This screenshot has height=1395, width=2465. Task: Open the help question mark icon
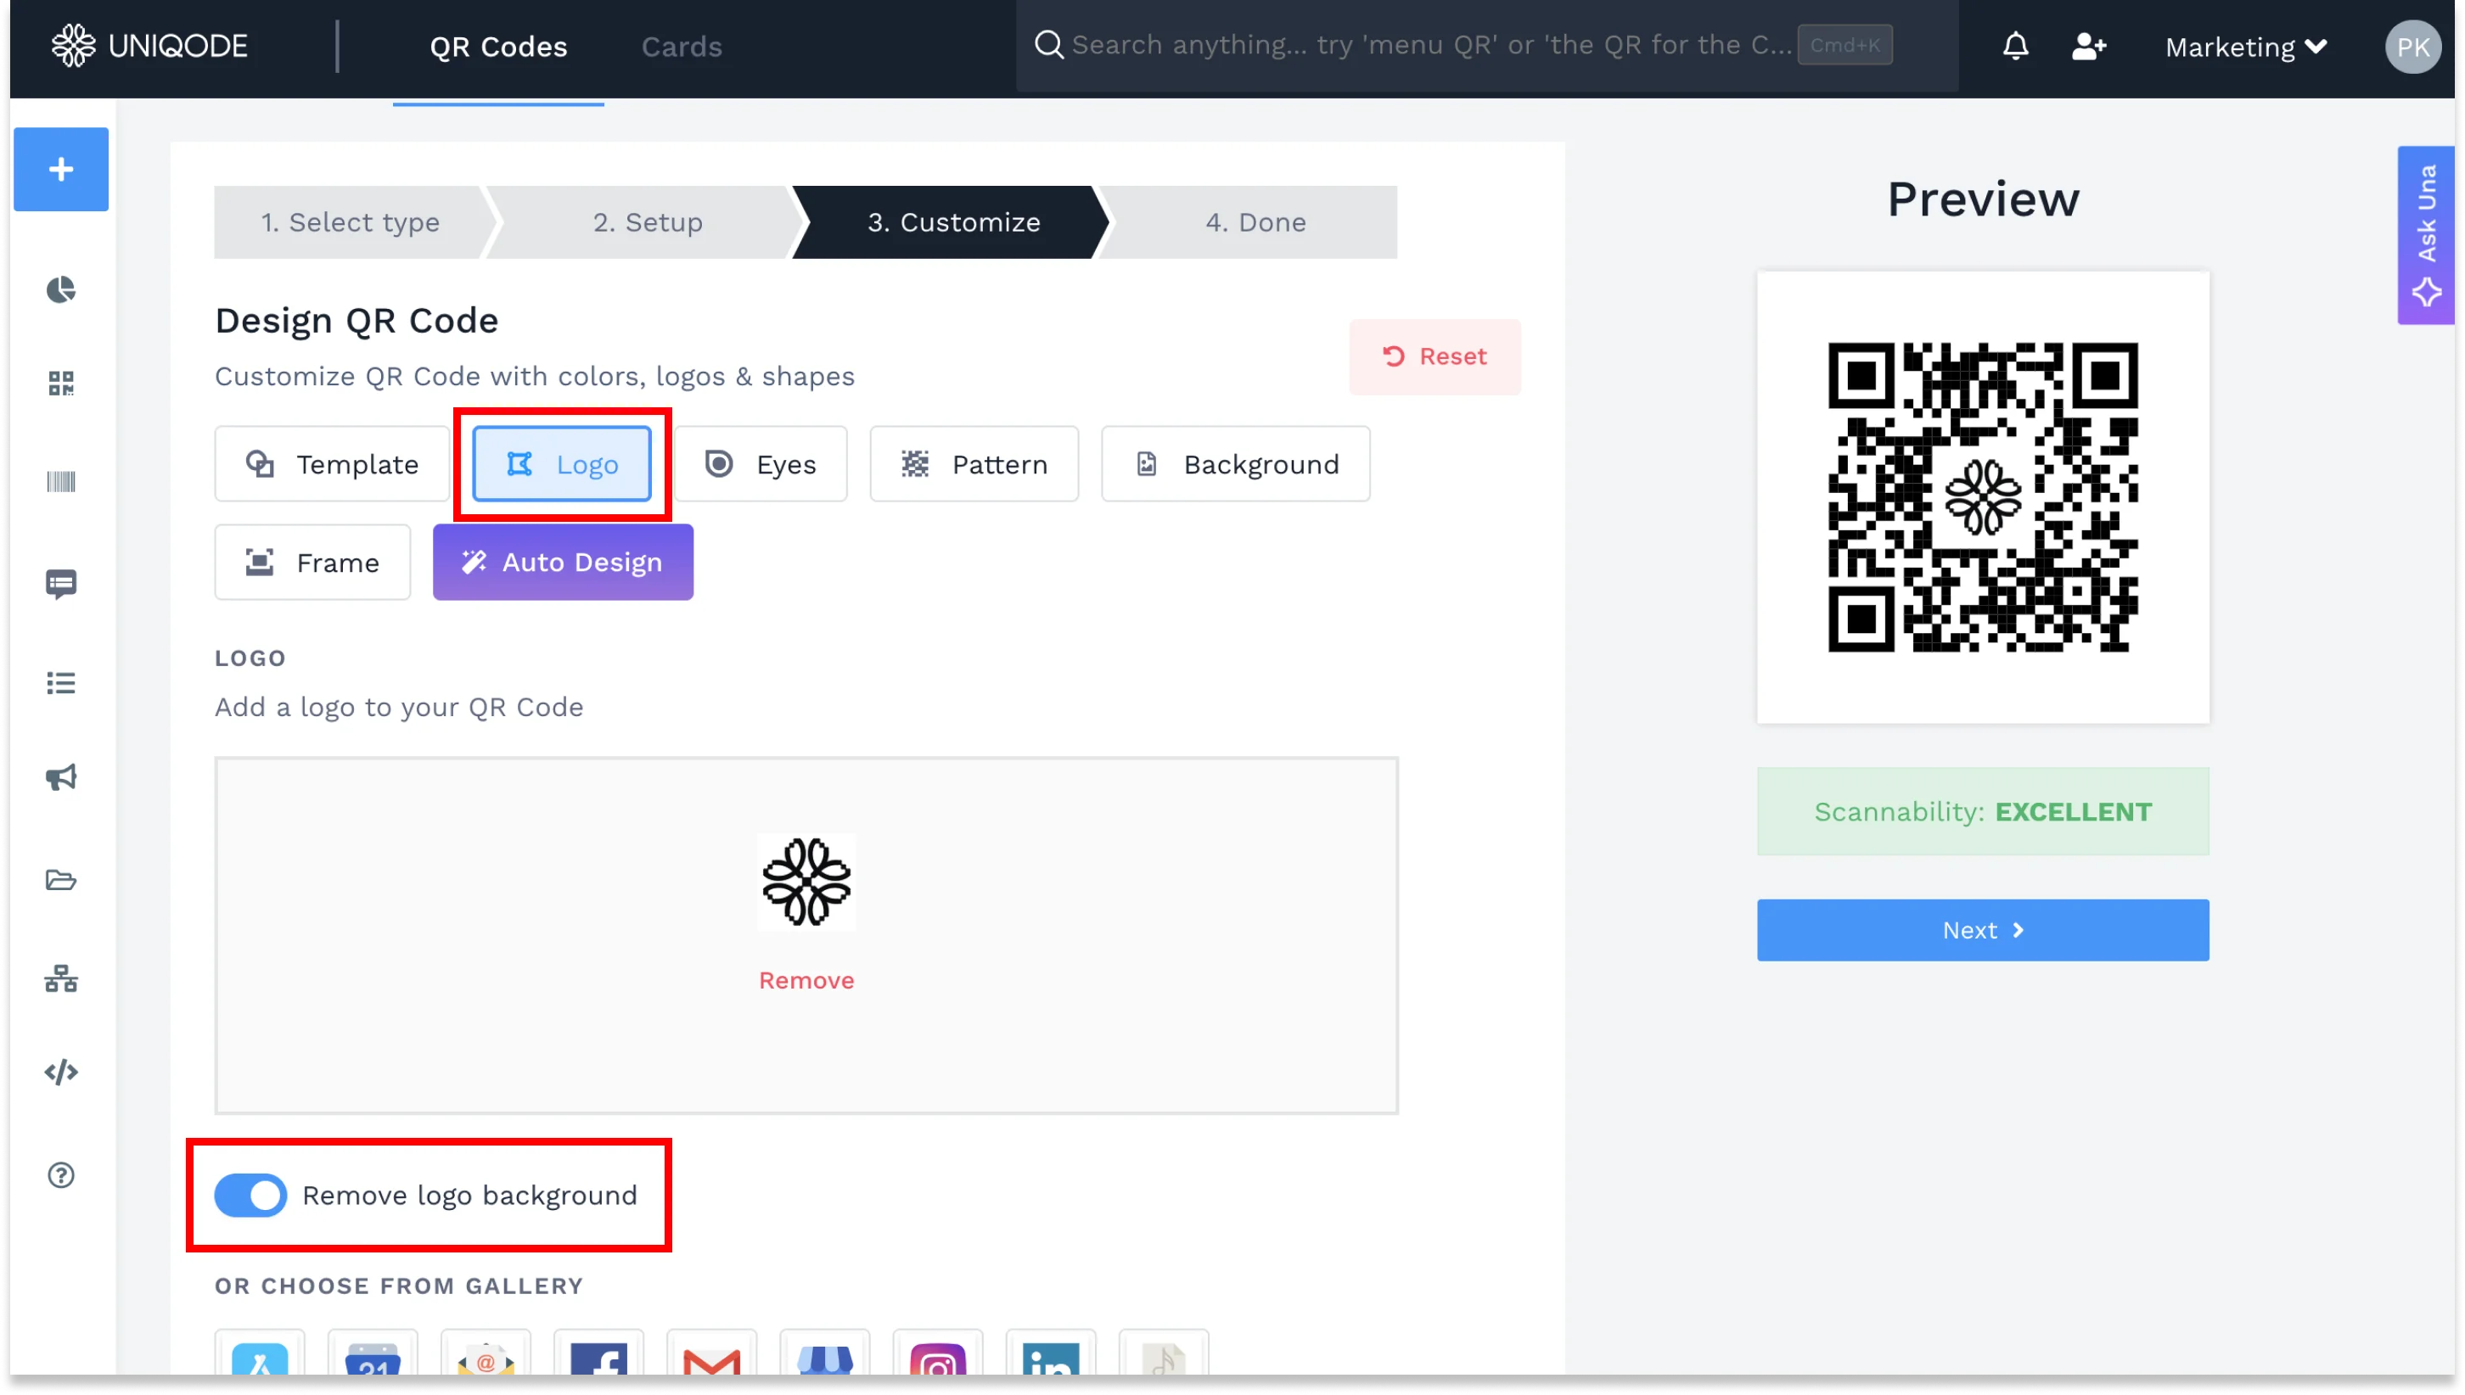(61, 1174)
